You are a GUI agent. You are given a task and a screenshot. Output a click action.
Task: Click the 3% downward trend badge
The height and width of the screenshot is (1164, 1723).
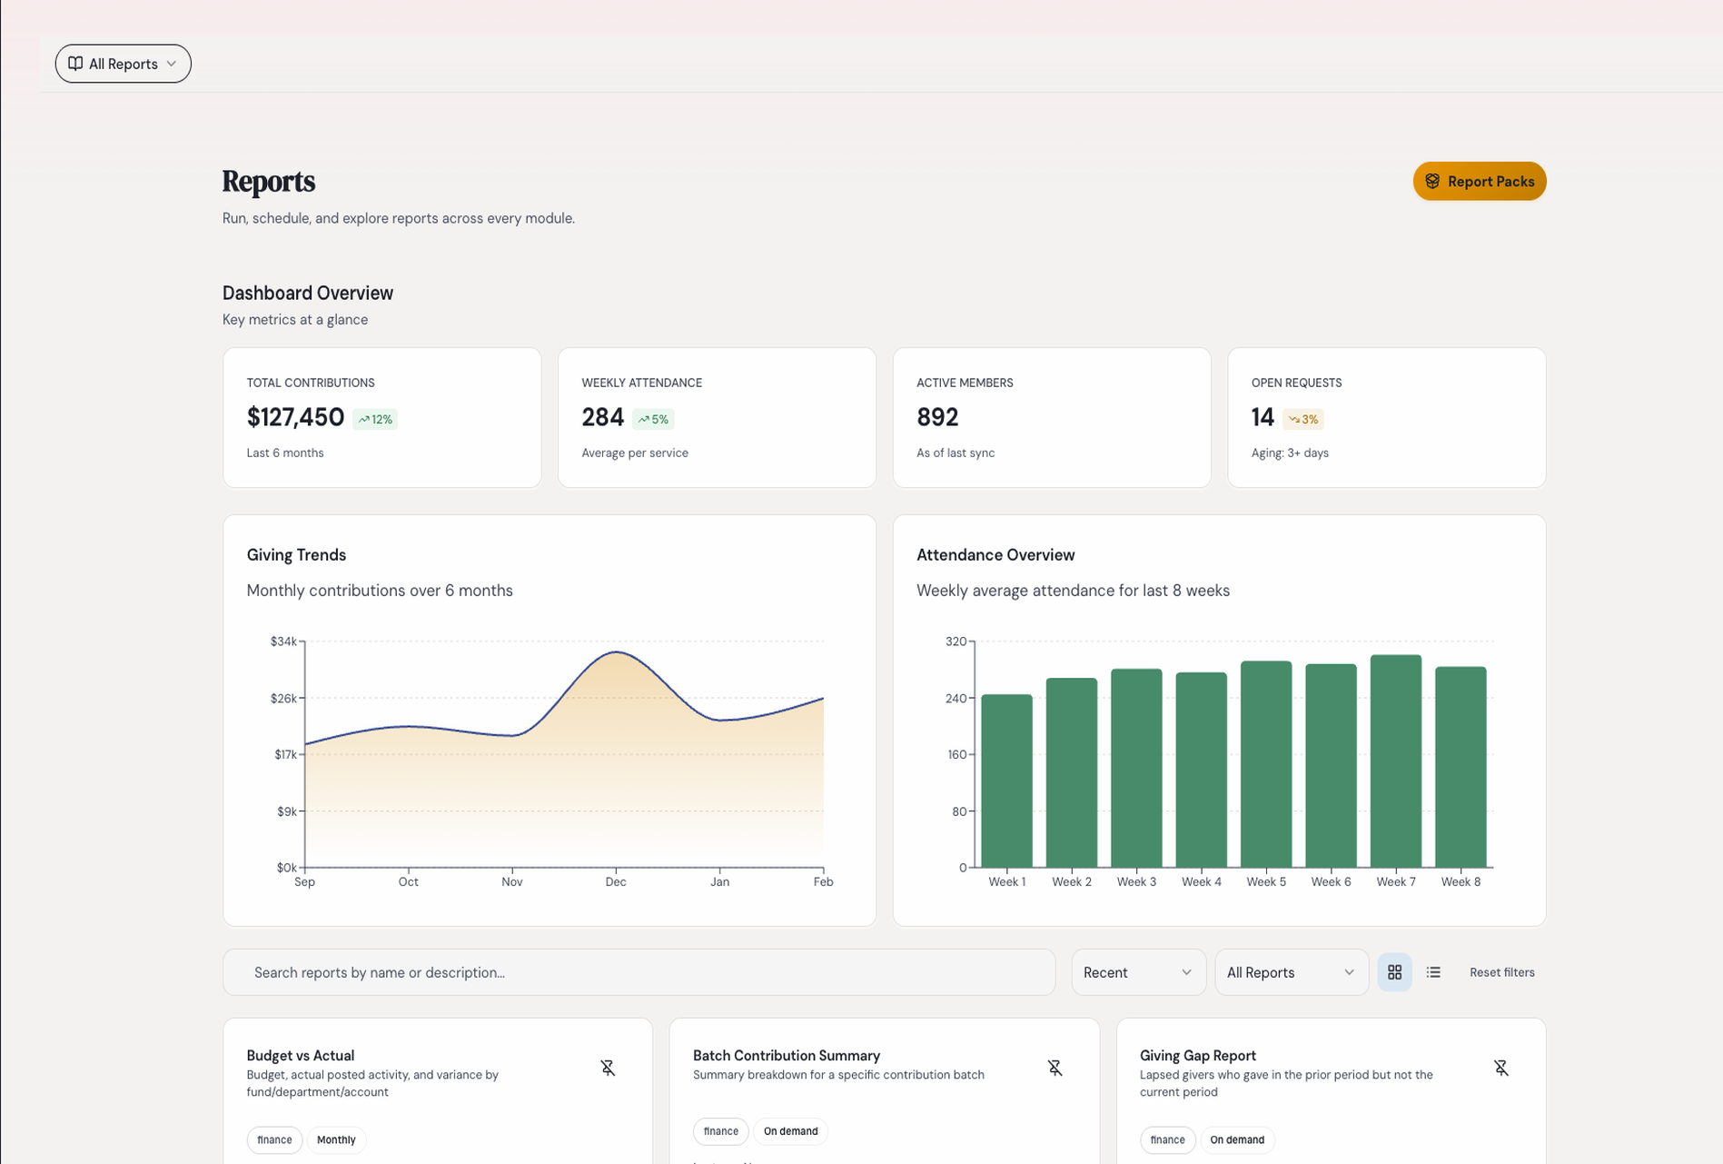[x=1303, y=419]
